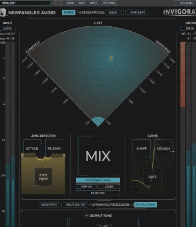Click the SAVE preset button

coord(82,3)
